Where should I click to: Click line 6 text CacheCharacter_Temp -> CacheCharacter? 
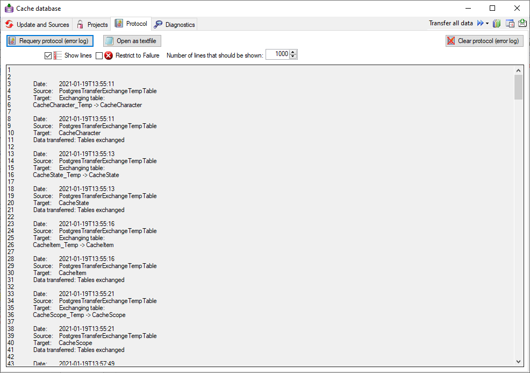pos(87,105)
